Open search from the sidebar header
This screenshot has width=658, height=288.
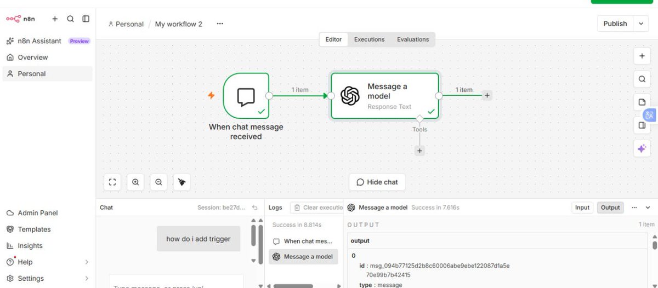(70, 19)
